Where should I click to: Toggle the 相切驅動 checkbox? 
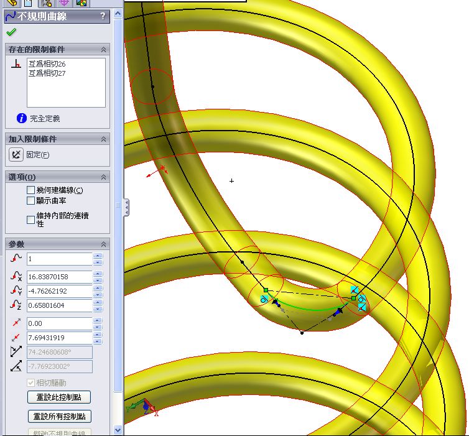[x=31, y=383]
